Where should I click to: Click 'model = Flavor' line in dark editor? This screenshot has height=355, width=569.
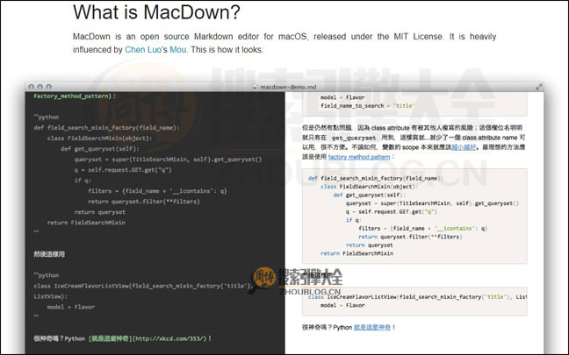click(71, 307)
